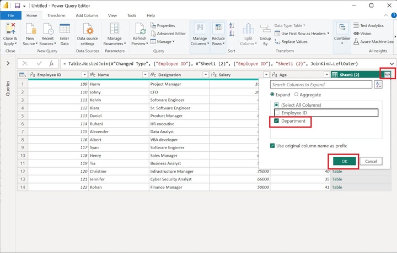Click the Refresh Preview icon

[x=140, y=30]
